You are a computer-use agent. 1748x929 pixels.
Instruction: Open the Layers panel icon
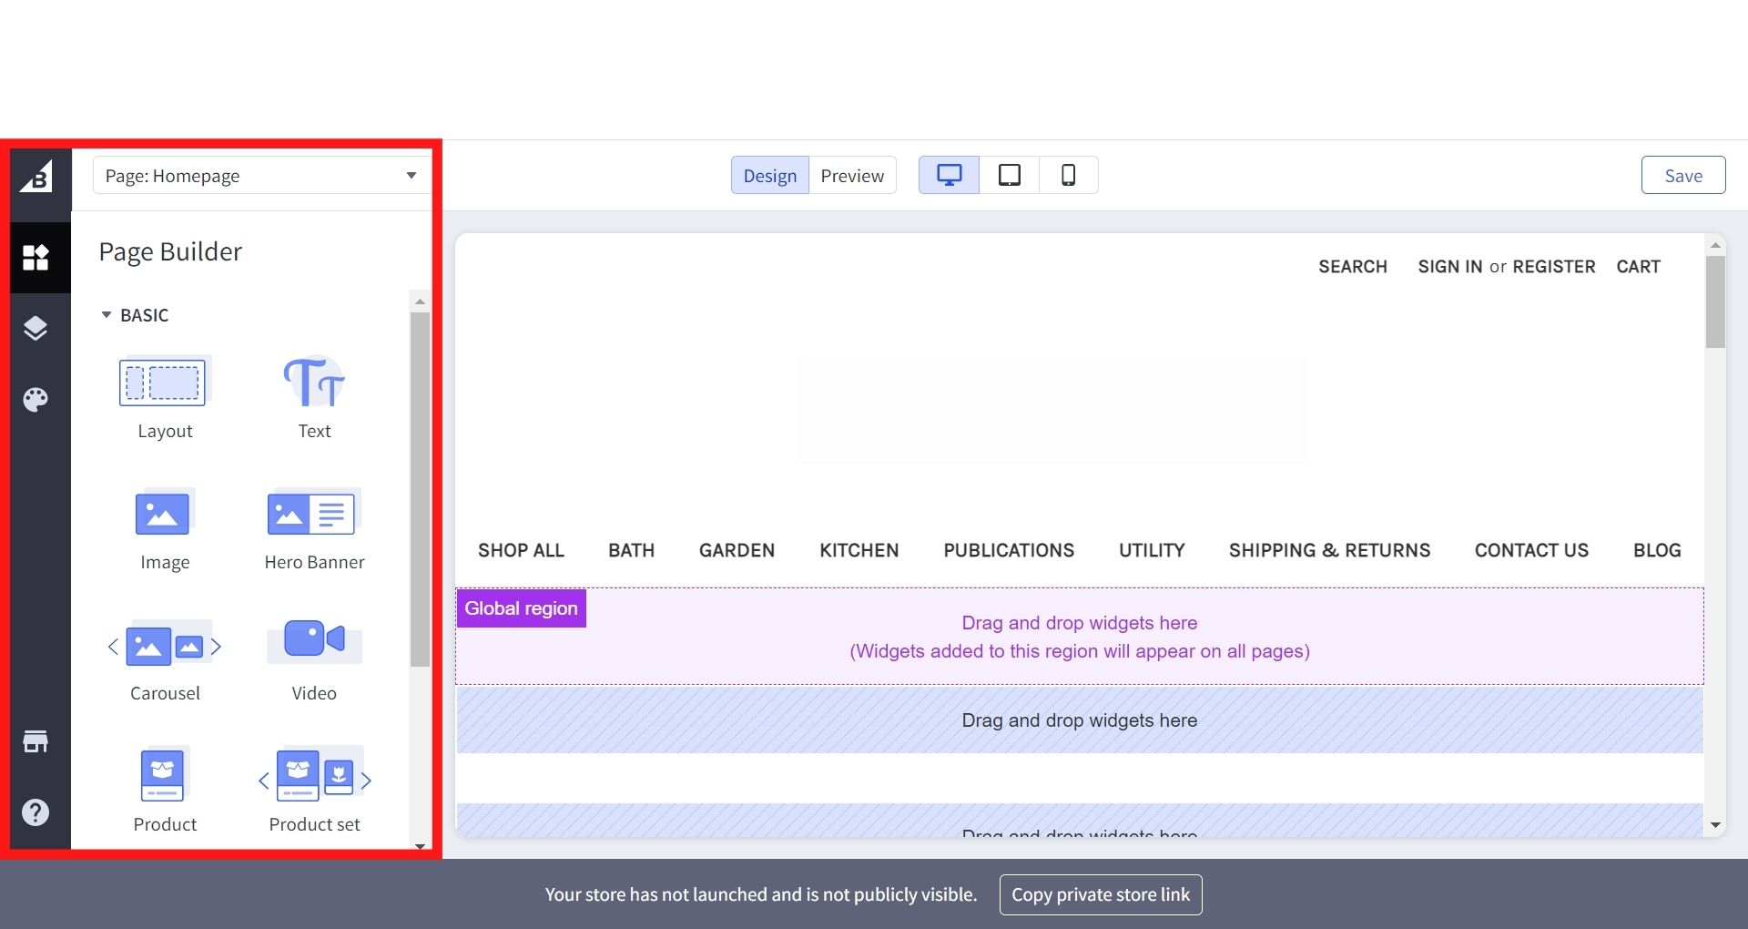[36, 328]
